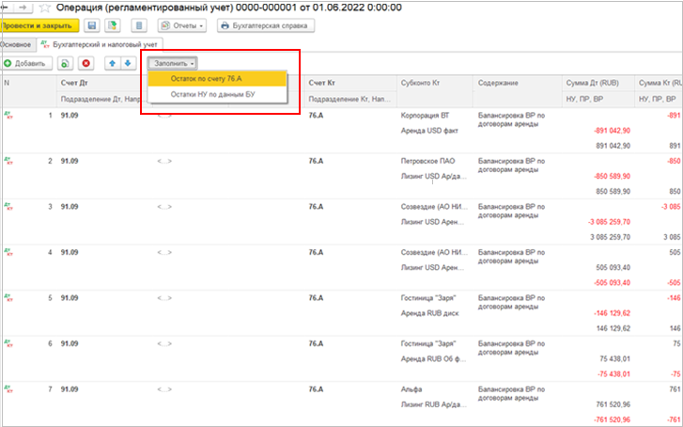Viewport: 683px width, 427px height.
Task: Click Провести и закрыть button
Action: point(39,25)
